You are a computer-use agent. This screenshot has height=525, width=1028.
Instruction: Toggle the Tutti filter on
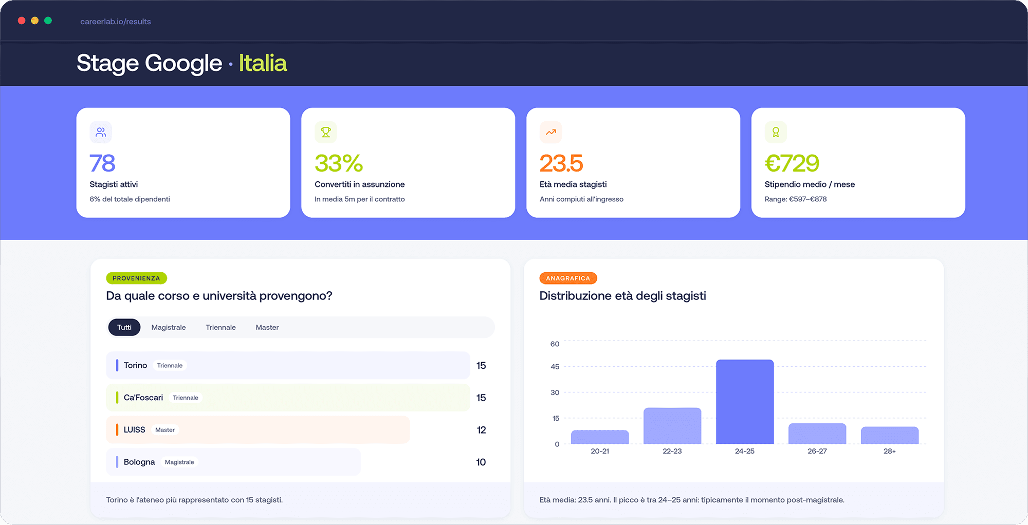click(124, 327)
